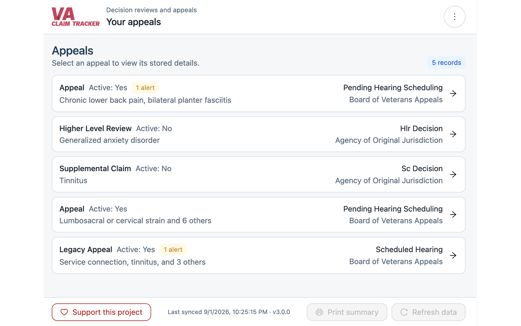
Task: Click 'Service connection, tinnitus, and 3 others'
Action: point(133,262)
